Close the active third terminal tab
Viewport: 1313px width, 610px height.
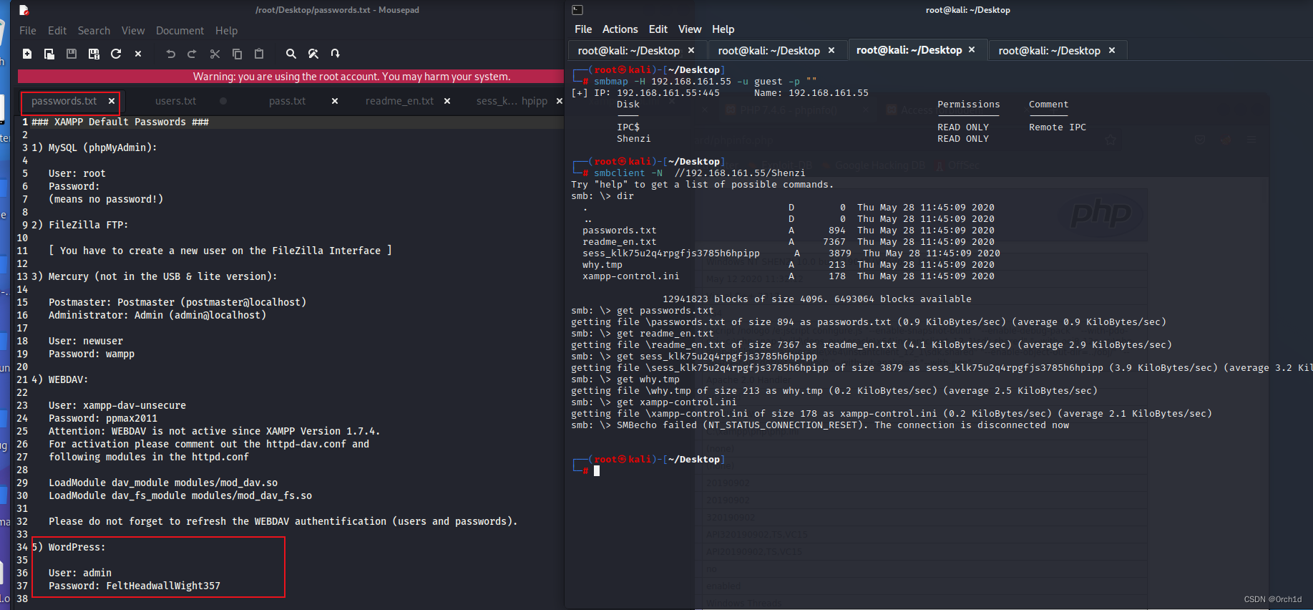click(x=972, y=49)
